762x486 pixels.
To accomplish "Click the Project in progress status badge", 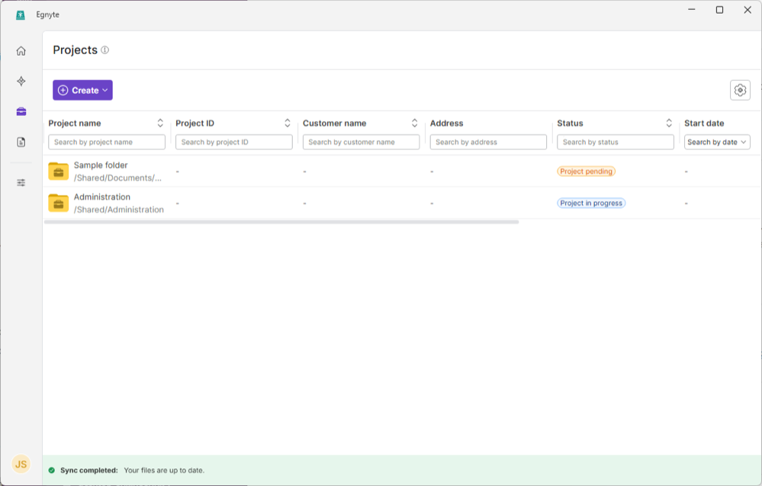I will (x=591, y=203).
